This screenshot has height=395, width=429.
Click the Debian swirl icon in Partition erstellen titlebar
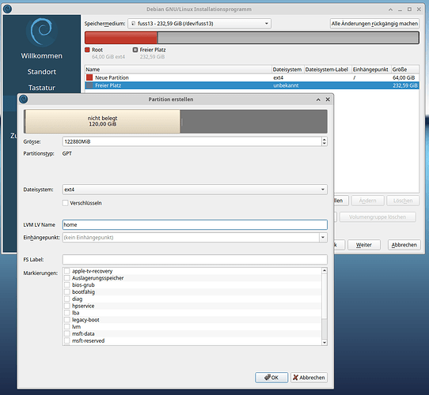pyautogui.click(x=24, y=100)
